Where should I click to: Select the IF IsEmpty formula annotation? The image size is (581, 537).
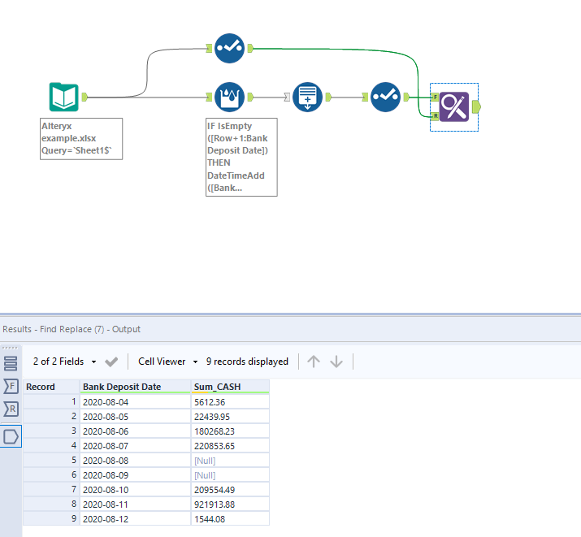point(241,157)
